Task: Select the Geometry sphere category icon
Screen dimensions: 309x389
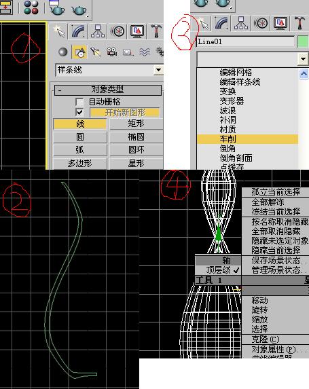Action: [x=62, y=52]
